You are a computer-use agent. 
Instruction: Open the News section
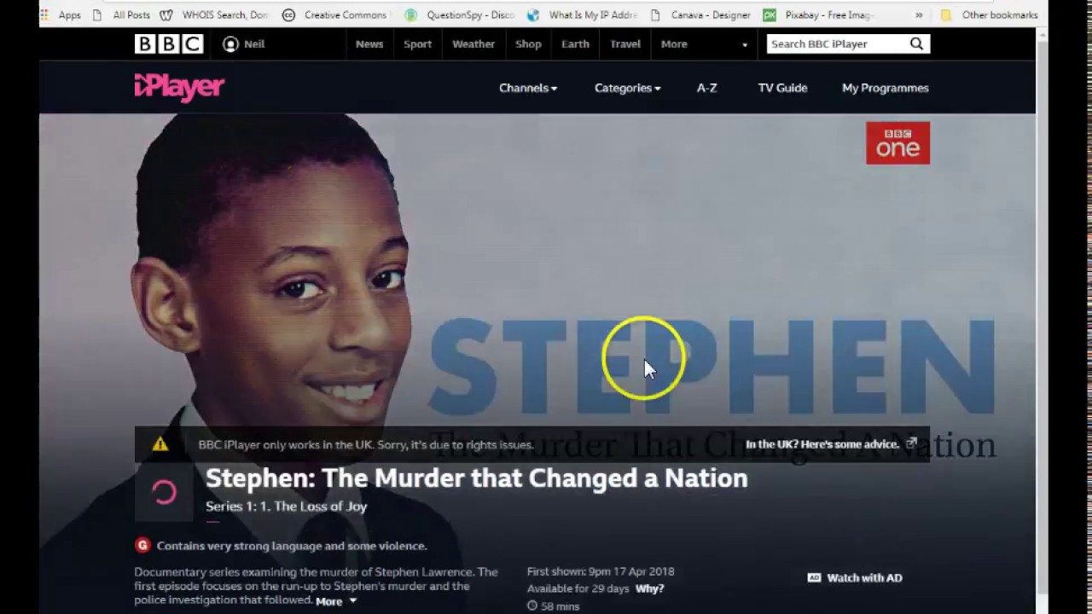pos(369,43)
